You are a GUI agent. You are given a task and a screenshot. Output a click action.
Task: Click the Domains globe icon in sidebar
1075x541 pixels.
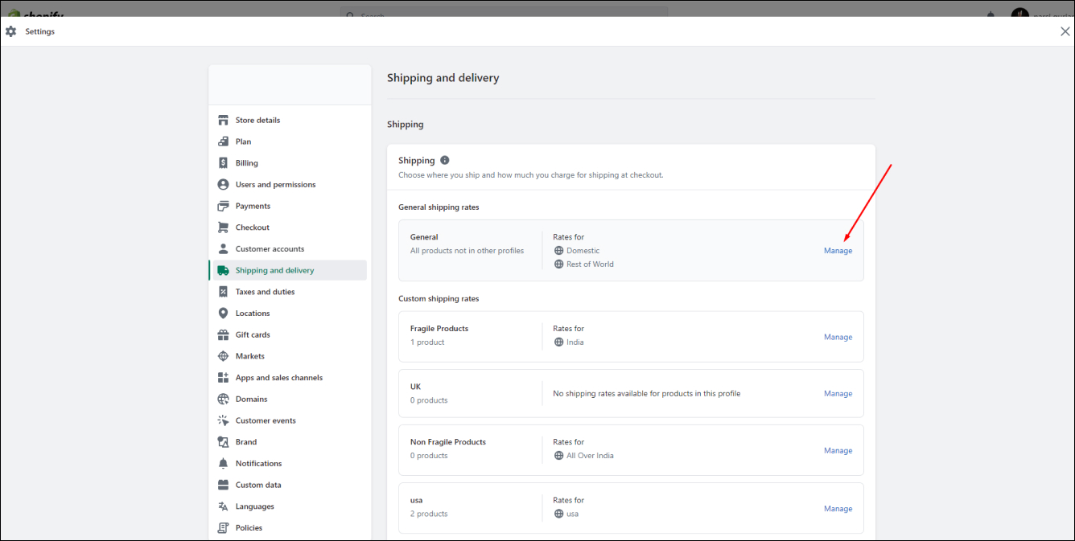pyautogui.click(x=224, y=400)
